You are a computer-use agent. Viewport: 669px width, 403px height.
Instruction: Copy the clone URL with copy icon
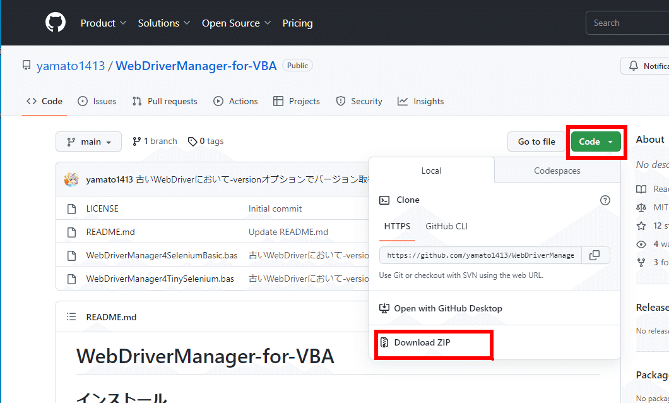tap(595, 255)
